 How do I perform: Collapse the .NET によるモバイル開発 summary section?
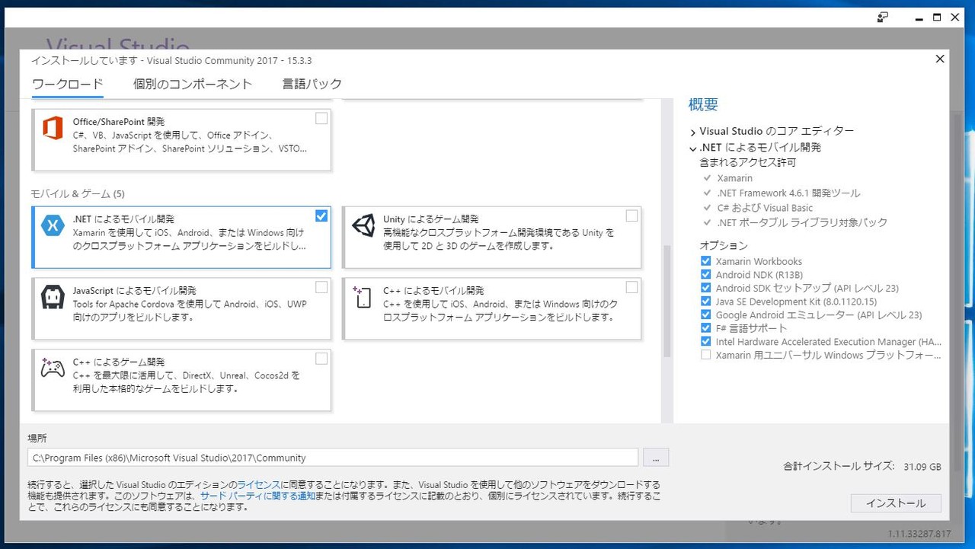(693, 148)
